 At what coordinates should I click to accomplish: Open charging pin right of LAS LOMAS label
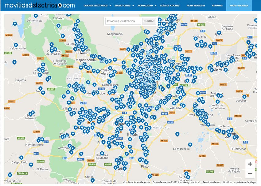[x=88, y=82]
